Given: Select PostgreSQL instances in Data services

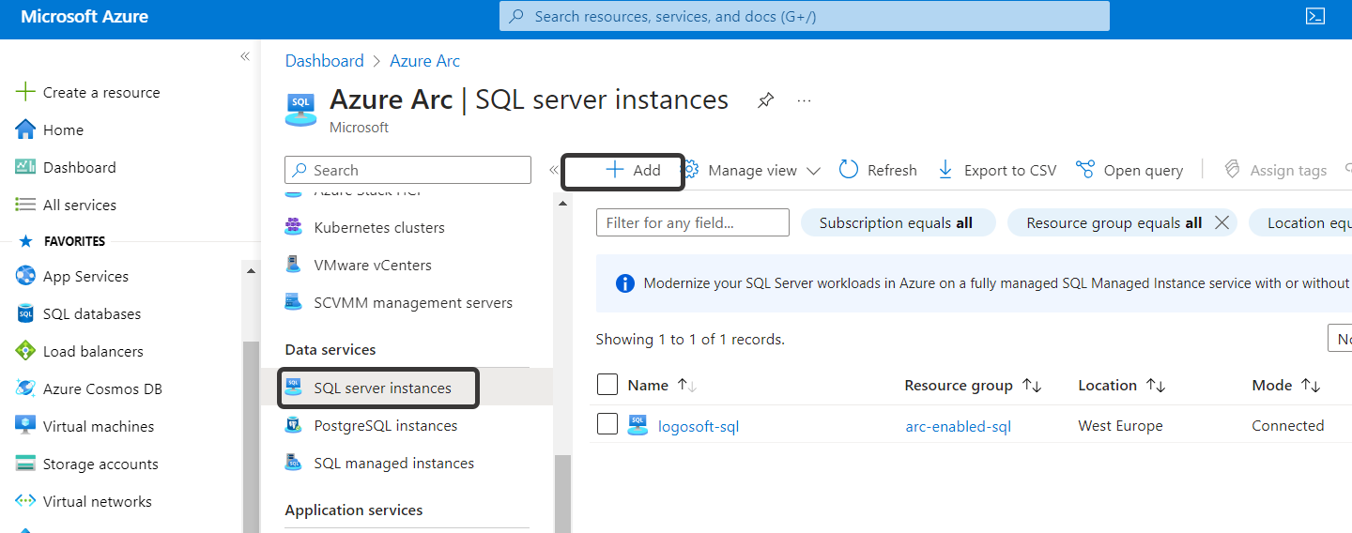Looking at the screenshot, I should pyautogui.click(x=385, y=425).
